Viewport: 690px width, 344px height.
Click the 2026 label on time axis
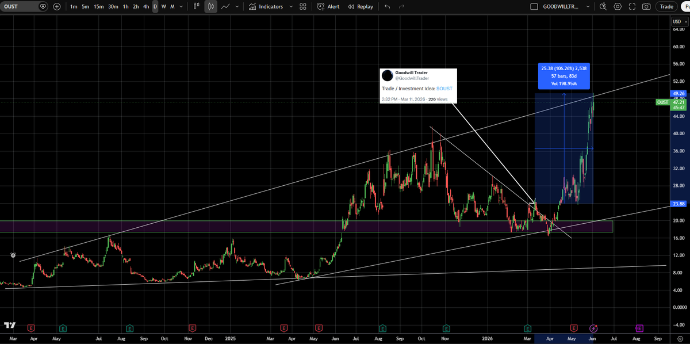(488, 339)
